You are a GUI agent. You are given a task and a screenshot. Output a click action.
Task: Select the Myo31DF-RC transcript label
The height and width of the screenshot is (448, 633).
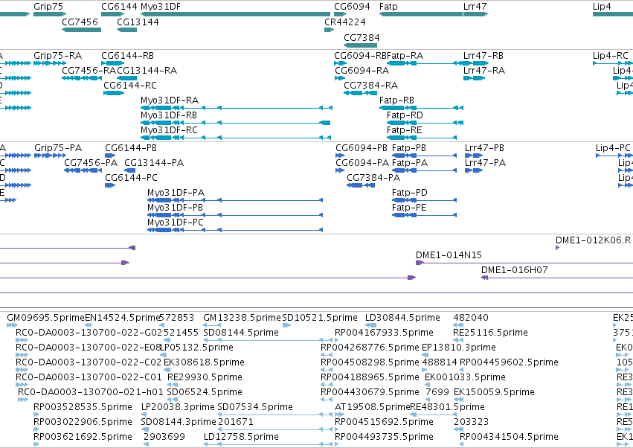(x=169, y=130)
